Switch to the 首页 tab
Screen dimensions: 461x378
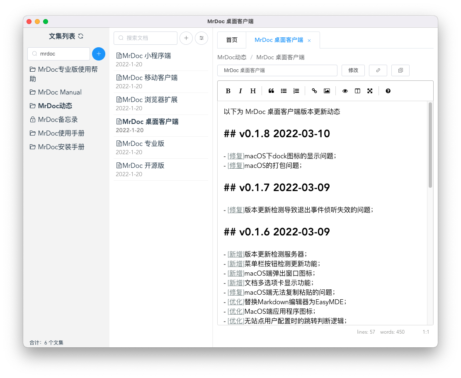(232, 40)
